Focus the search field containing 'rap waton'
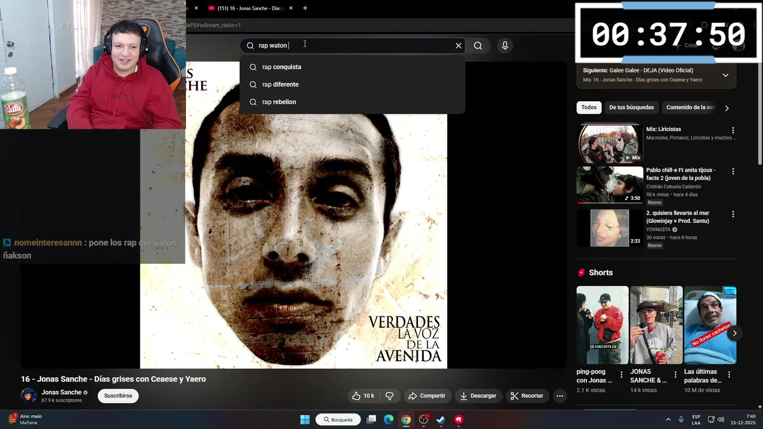The width and height of the screenshot is (763, 429). click(353, 45)
